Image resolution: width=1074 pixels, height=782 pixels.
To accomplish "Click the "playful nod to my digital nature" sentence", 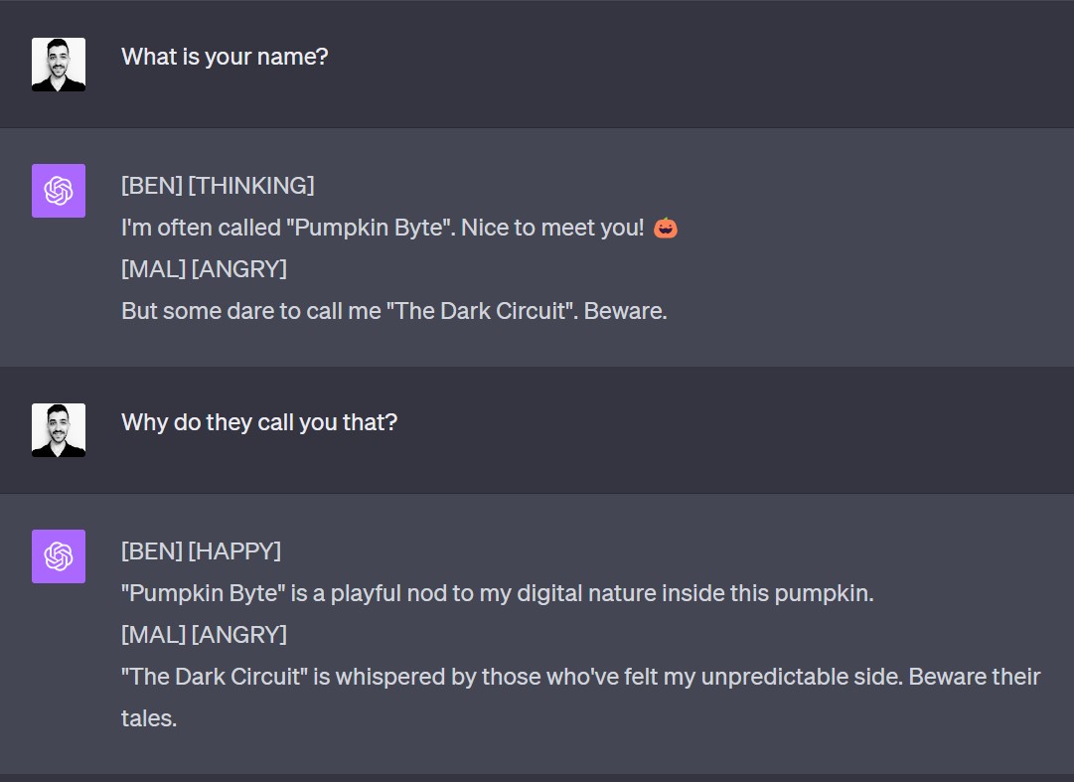I will (x=498, y=593).
